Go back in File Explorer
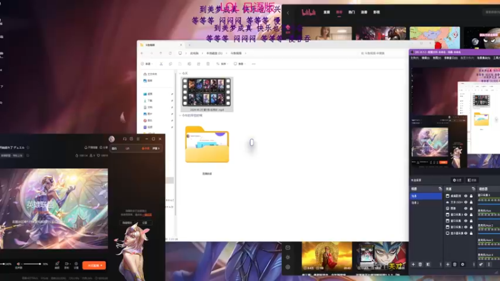 click(142, 53)
